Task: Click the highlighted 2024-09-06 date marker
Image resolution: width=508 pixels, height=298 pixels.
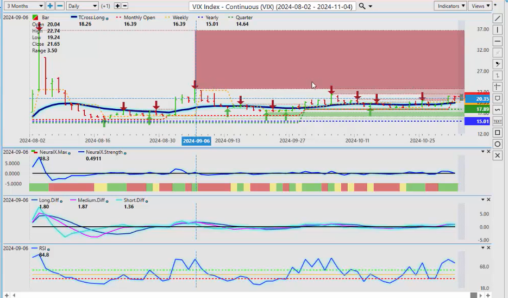Action: pos(196,141)
